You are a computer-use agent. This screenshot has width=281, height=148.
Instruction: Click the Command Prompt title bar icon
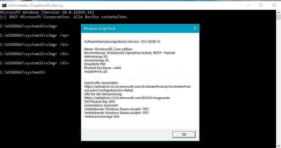tap(4, 5)
